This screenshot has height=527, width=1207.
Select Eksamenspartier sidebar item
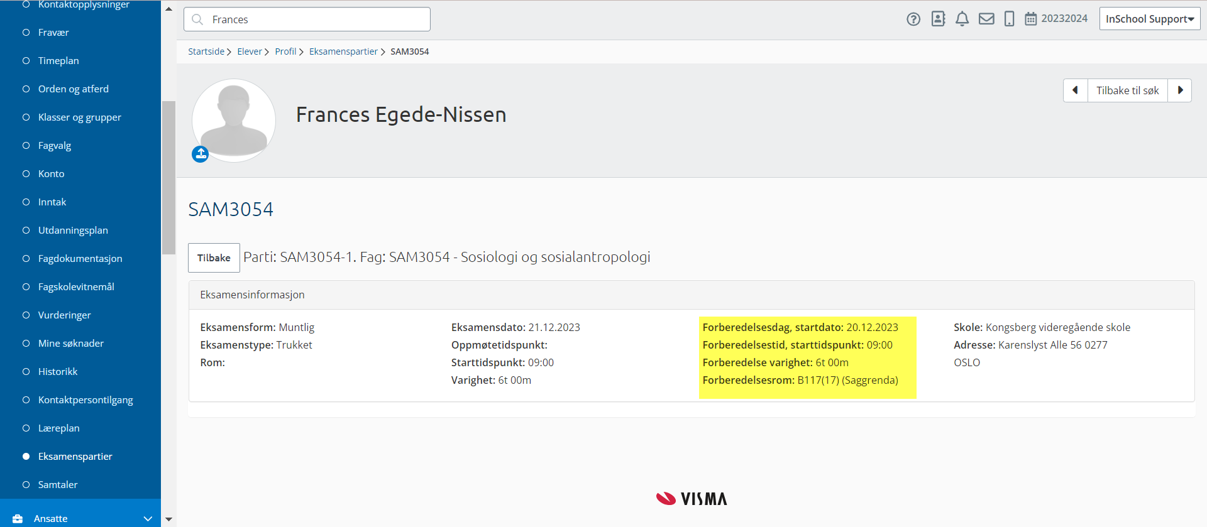pos(75,457)
